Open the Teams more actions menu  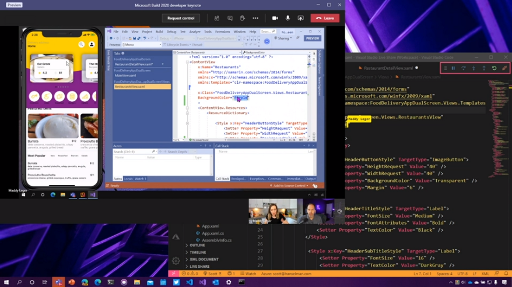[255, 18]
